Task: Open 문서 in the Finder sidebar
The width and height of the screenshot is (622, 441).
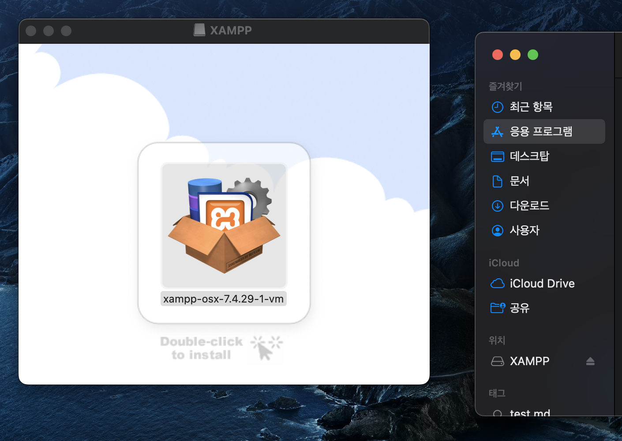Action: (x=544, y=181)
